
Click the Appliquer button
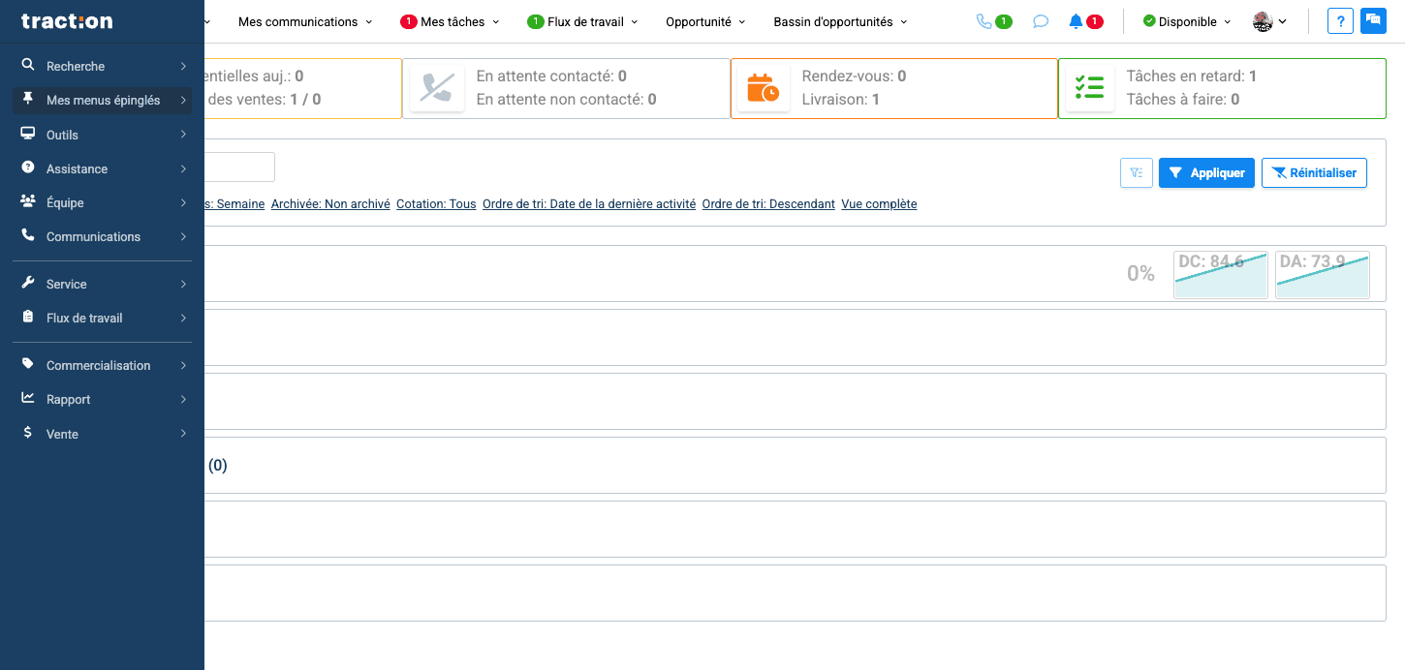click(1207, 173)
